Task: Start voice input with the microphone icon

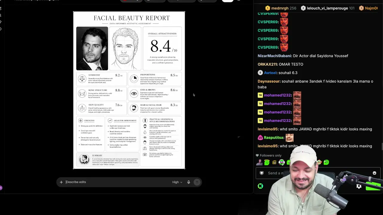Action: [x=189, y=182]
